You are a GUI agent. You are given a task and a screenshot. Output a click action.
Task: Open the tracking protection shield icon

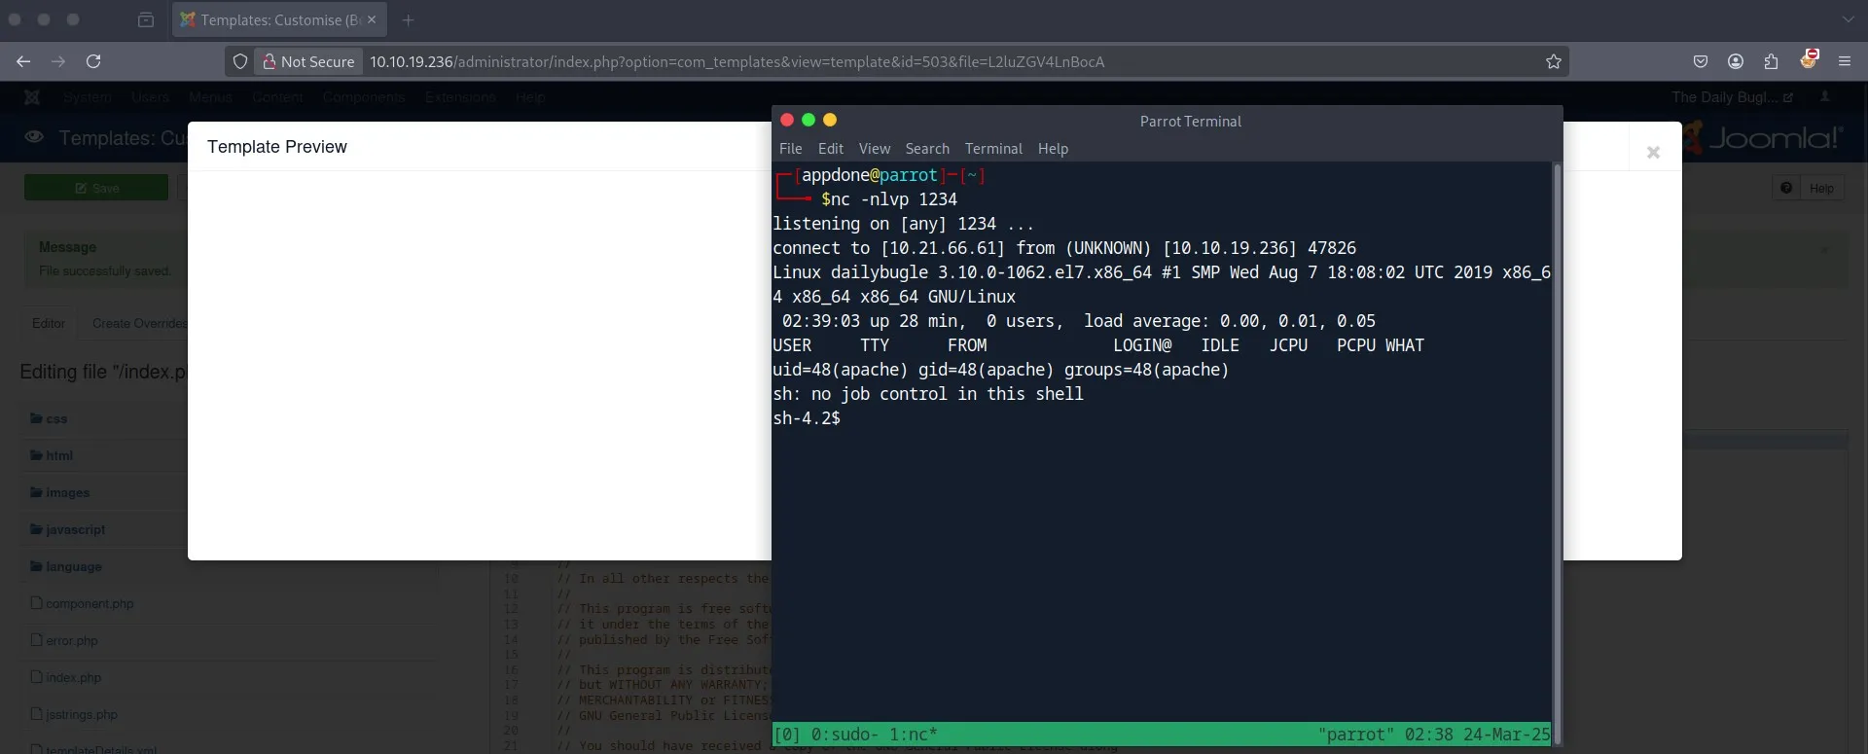[x=240, y=61]
